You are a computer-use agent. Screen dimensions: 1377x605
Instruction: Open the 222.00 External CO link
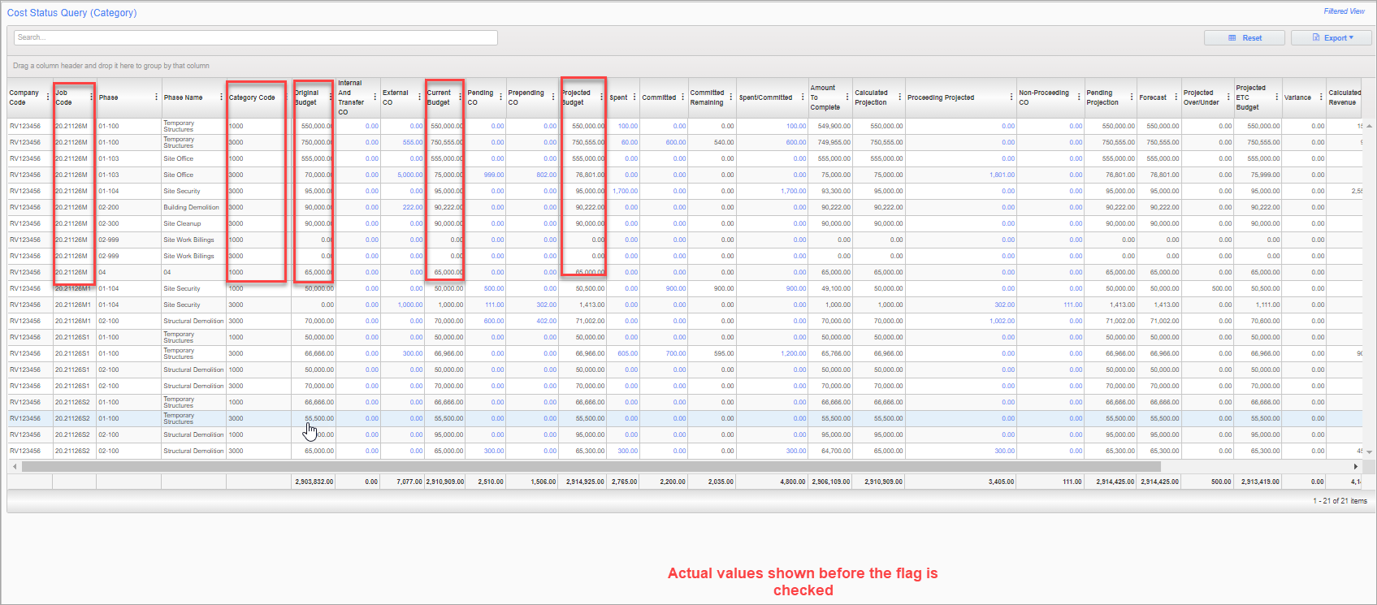(413, 207)
